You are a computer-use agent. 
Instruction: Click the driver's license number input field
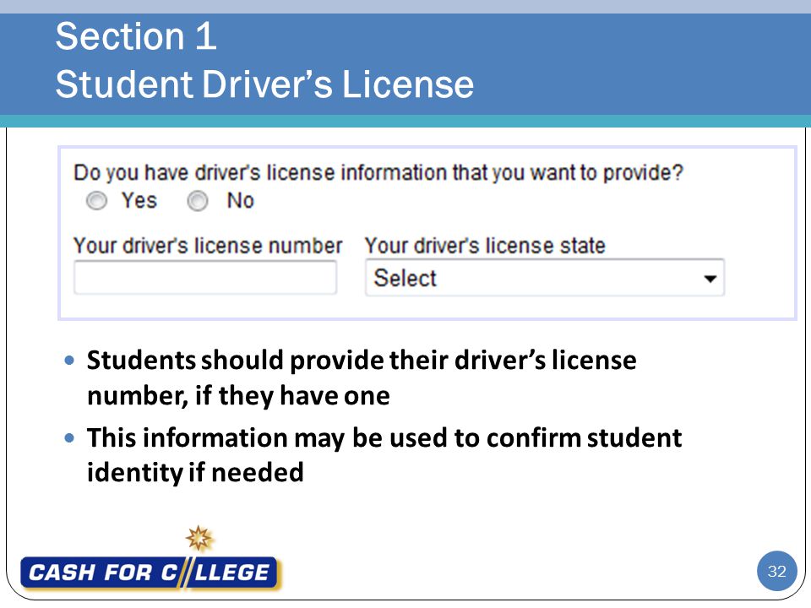tap(205, 278)
